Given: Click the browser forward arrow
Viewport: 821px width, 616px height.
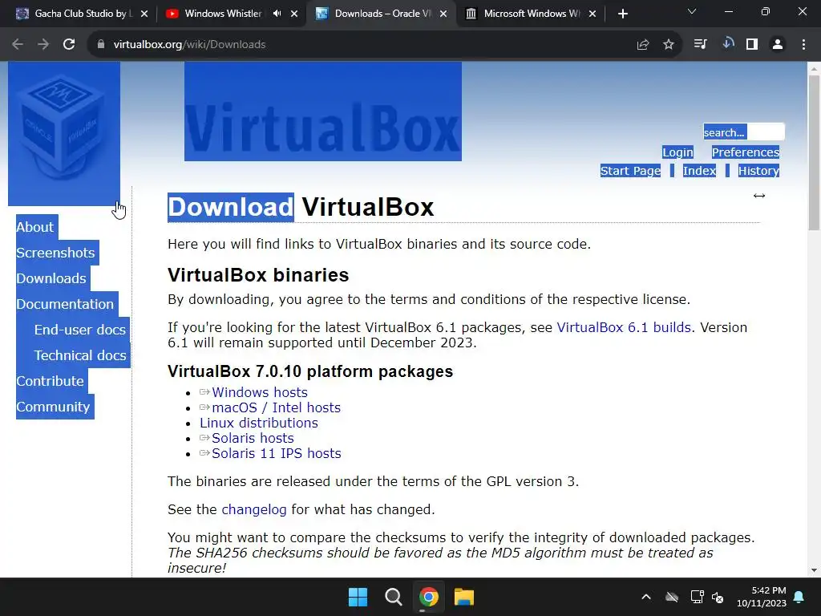Looking at the screenshot, I should [x=43, y=45].
